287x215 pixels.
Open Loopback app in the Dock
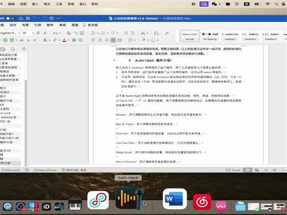[x=98, y=200]
